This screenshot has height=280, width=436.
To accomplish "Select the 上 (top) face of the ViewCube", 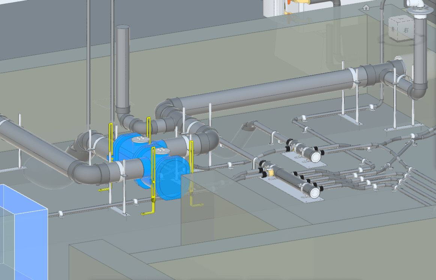I will click(x=401, y=18).
